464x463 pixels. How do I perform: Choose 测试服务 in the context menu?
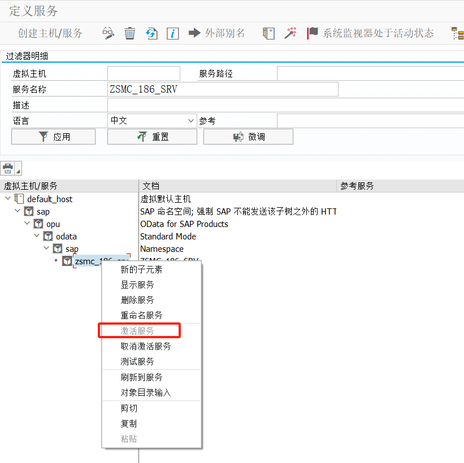tap(139, 361)
